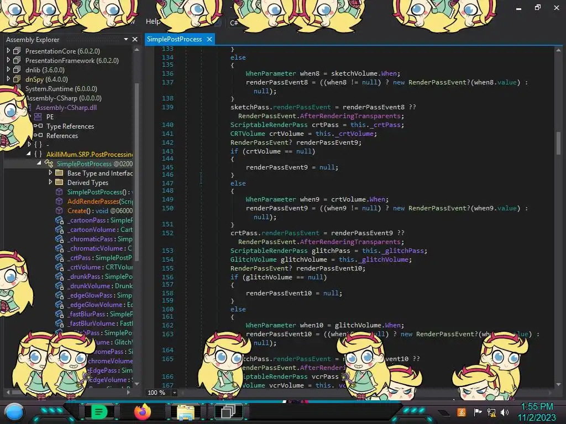Click the dnlib assembly icon
Viewport: 566px width, 424px height.
[17, 70]
